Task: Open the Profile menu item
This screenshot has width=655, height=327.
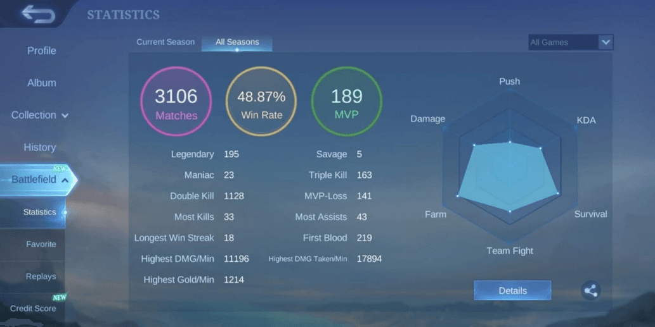Action: click(x=42, y=51)
